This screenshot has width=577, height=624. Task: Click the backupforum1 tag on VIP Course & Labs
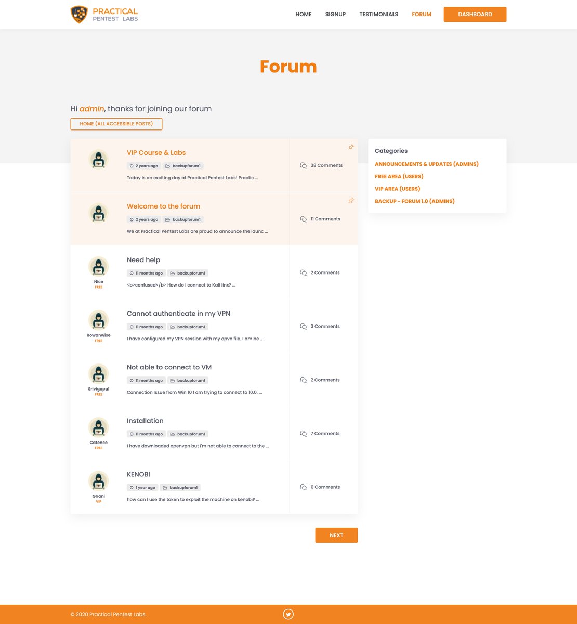(182, 166)
